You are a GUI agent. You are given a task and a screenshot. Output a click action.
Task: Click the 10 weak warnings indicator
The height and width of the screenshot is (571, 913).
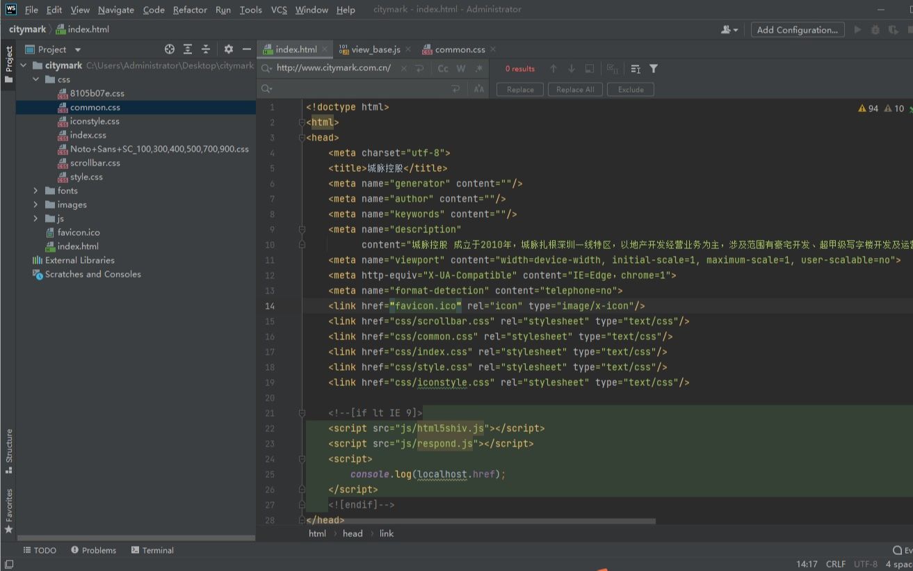pos(894,108)
